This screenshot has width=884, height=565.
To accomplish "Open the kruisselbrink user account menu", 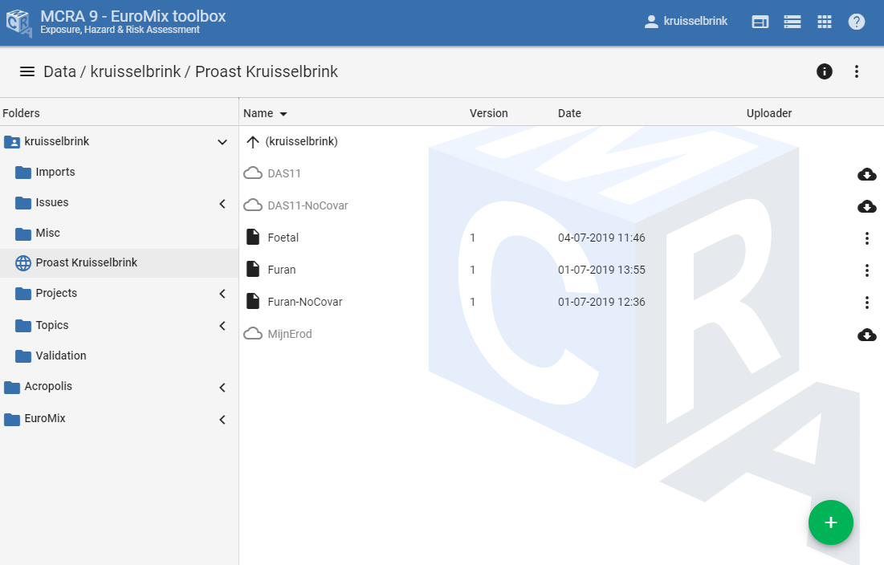I will (x=686, y=22).
